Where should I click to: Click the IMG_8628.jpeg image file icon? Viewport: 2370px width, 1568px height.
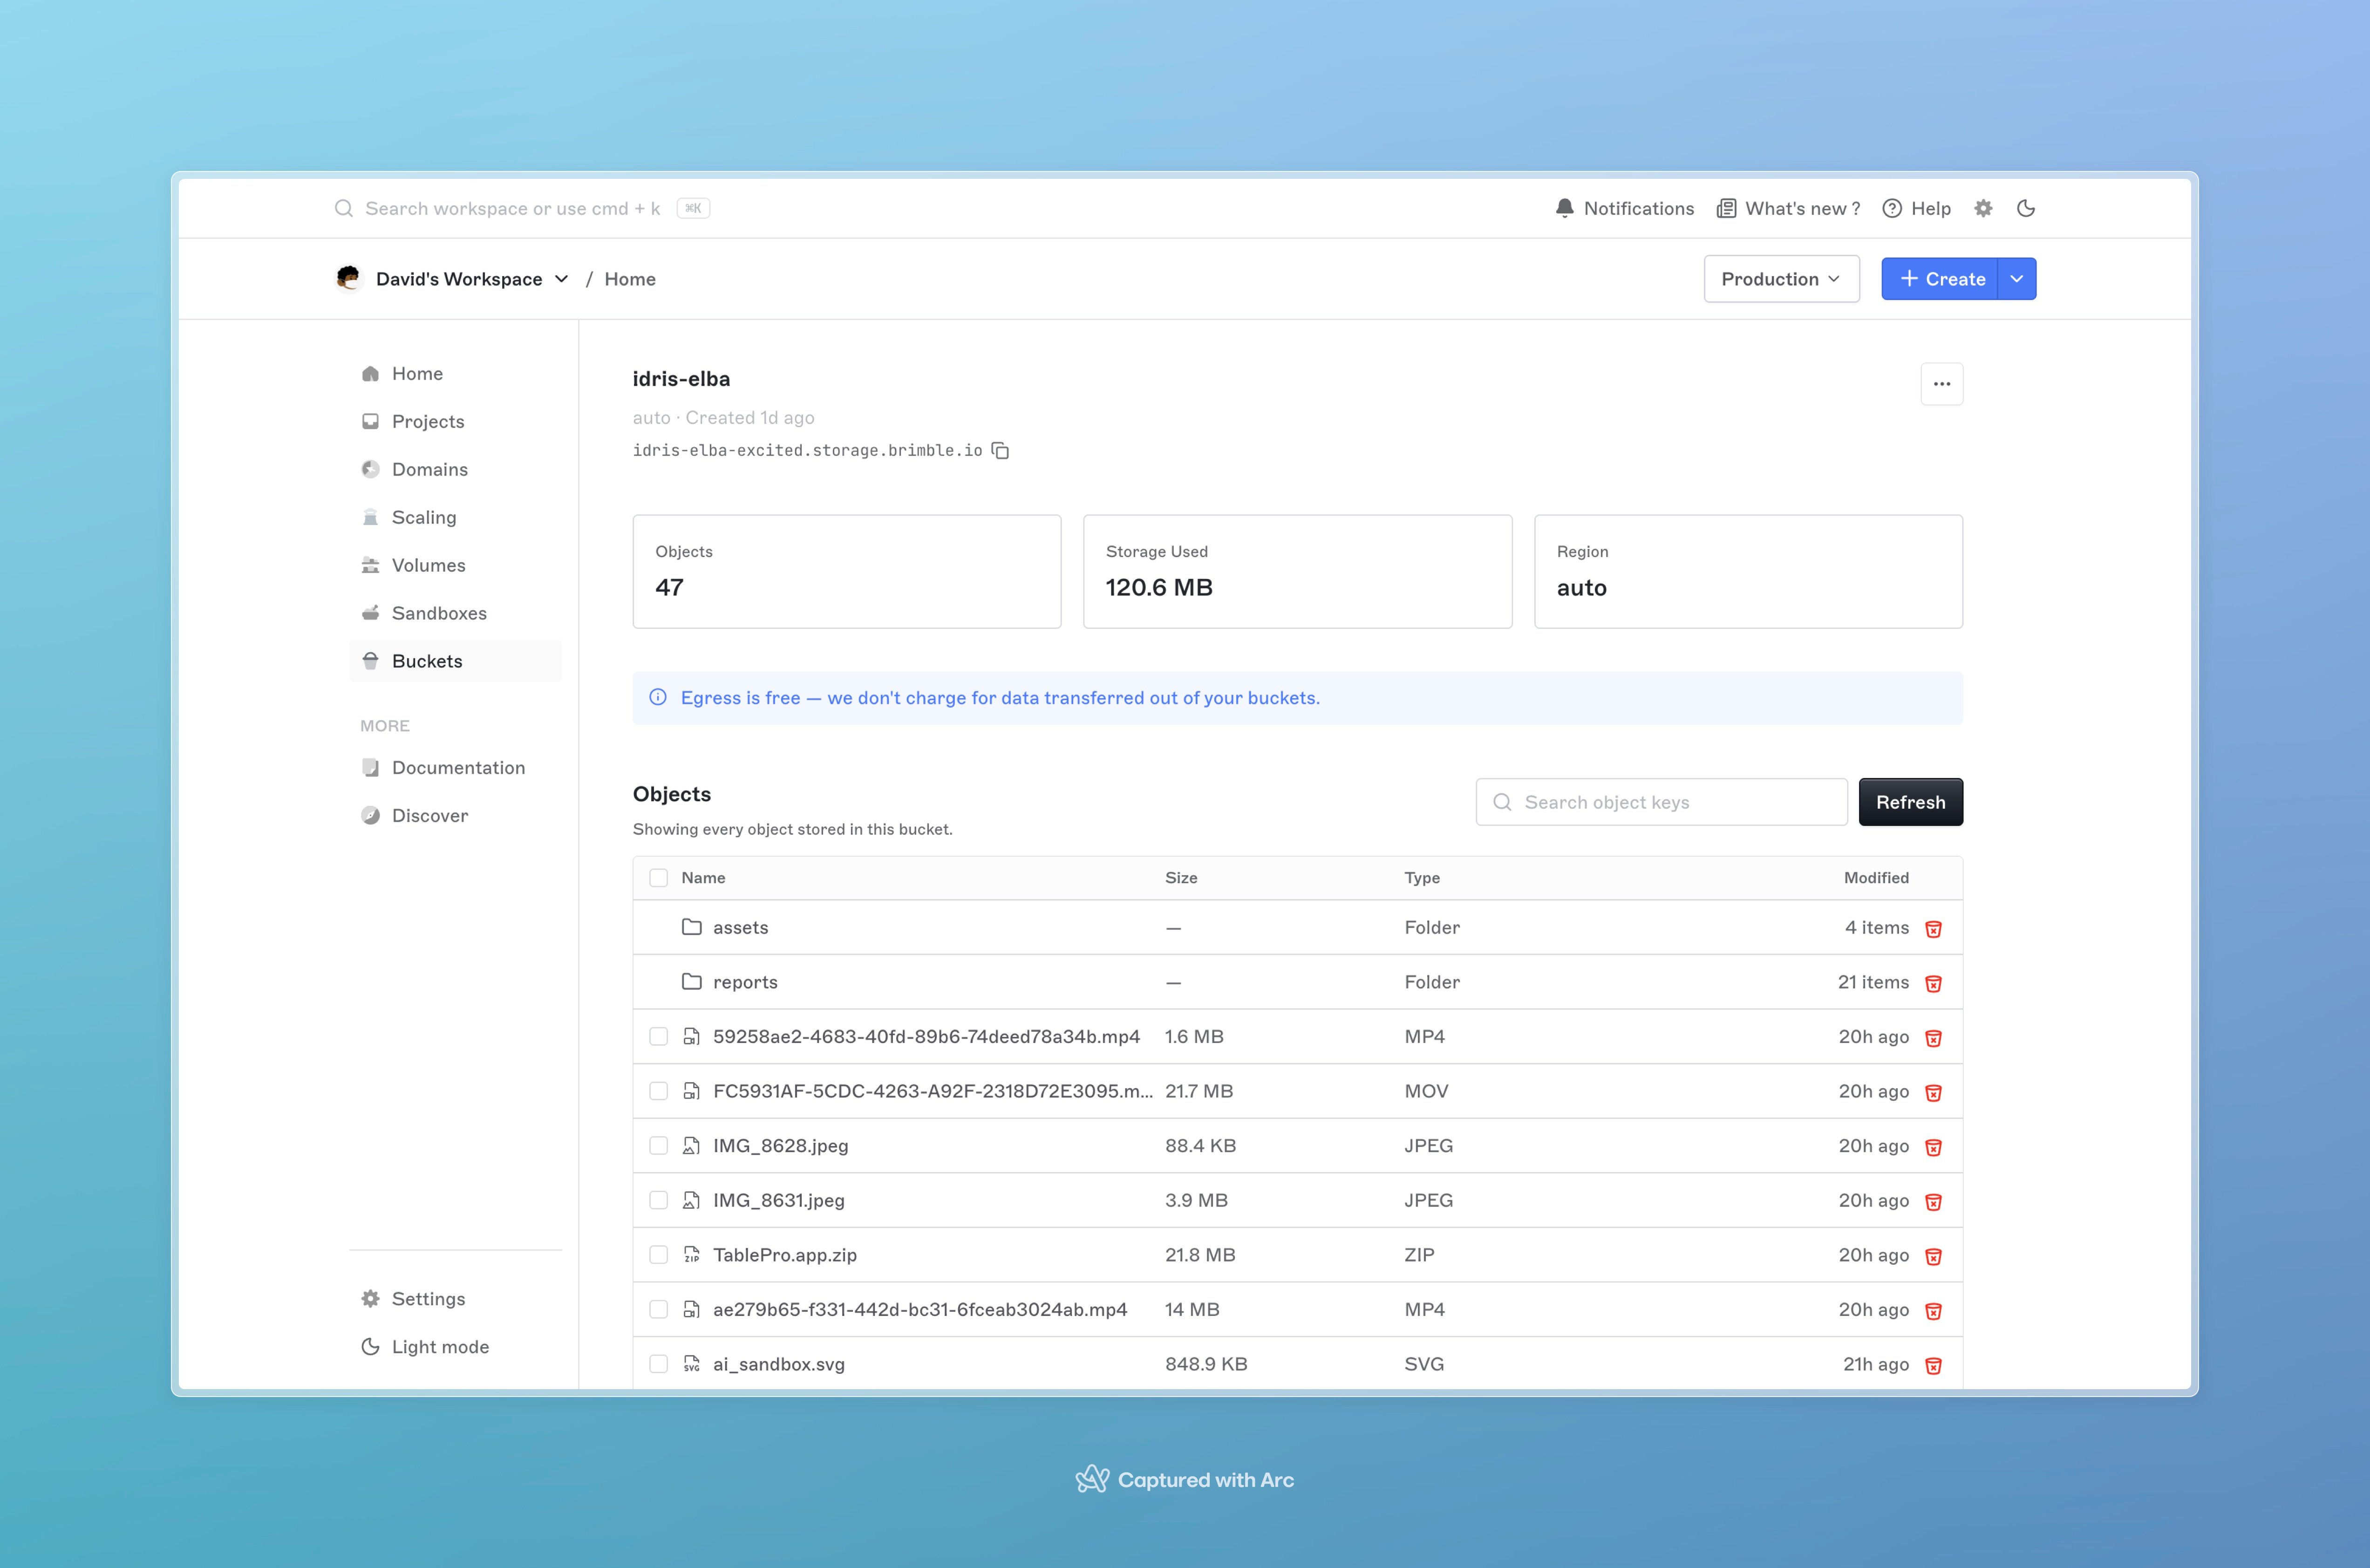(691, 1145)
